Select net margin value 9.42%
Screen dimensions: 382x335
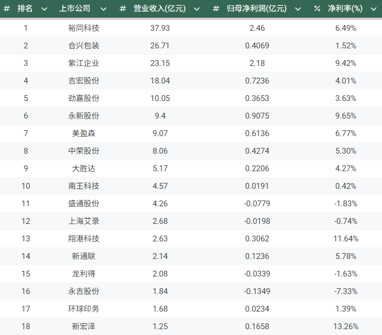345,63
